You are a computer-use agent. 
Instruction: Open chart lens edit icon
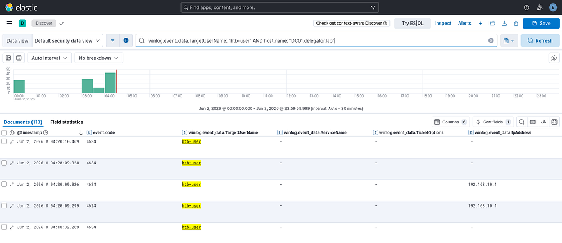click(554, 58)
